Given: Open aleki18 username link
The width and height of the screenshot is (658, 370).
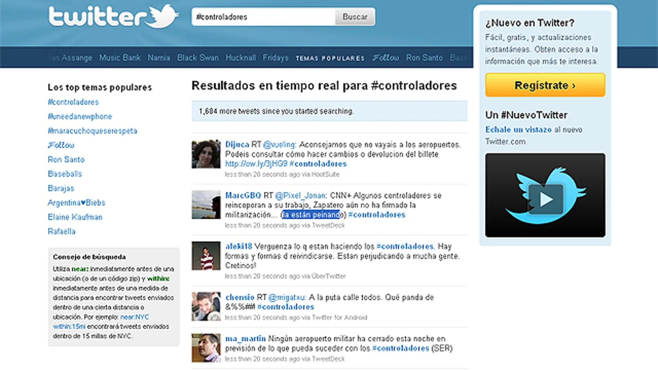Looking at the screenshot, I should (x=239, y=246).
